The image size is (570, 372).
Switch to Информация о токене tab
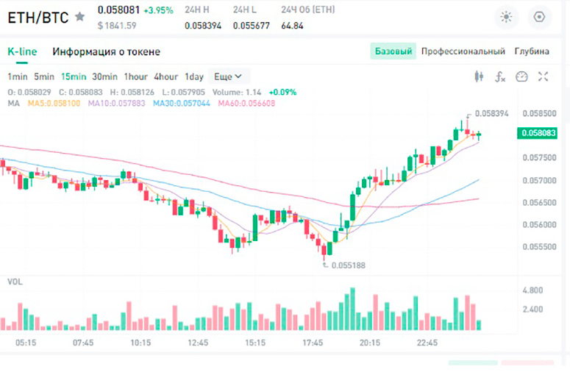(106, 51)
